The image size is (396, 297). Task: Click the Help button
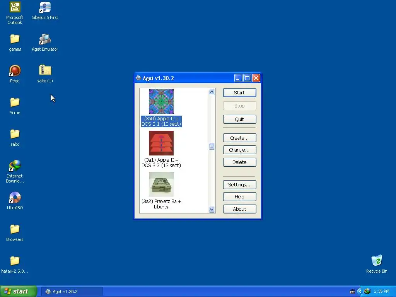click(239, 196)
